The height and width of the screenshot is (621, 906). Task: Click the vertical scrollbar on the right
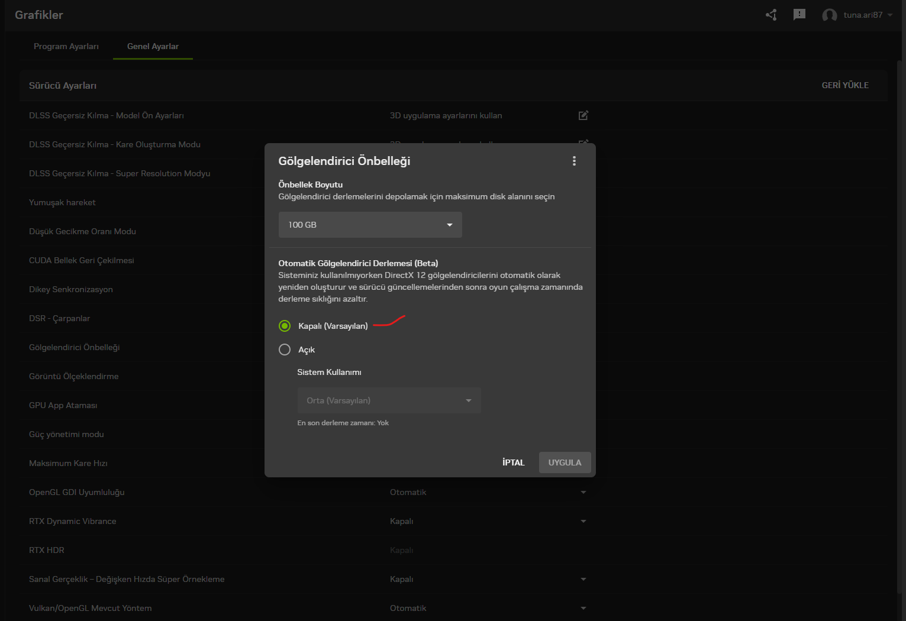(900, 325)
